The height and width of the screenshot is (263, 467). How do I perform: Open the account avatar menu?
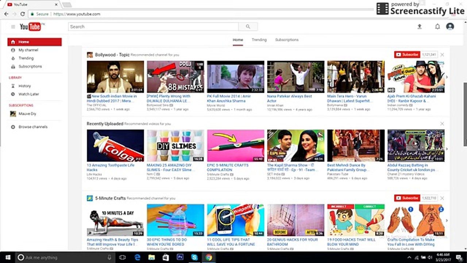point(450,27)
